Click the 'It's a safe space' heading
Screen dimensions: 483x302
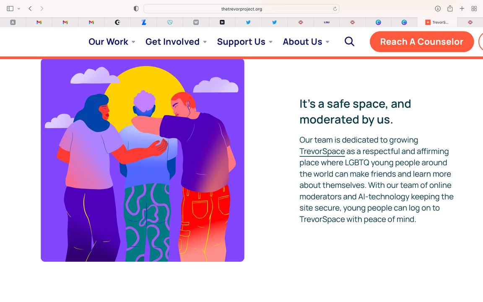pos(355,112)
